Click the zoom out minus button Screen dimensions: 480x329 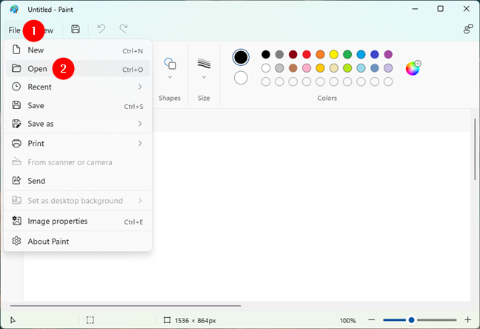(372, 320)
